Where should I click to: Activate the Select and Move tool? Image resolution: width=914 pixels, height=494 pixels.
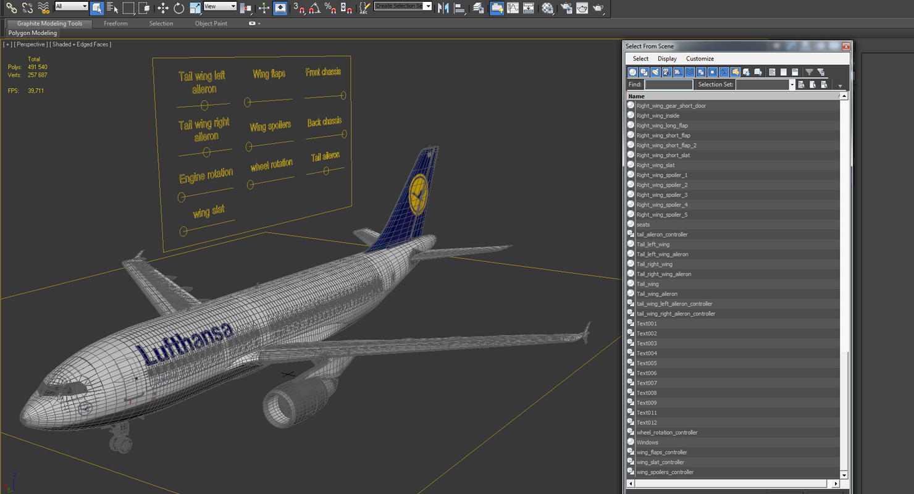[x=163, y=8]
